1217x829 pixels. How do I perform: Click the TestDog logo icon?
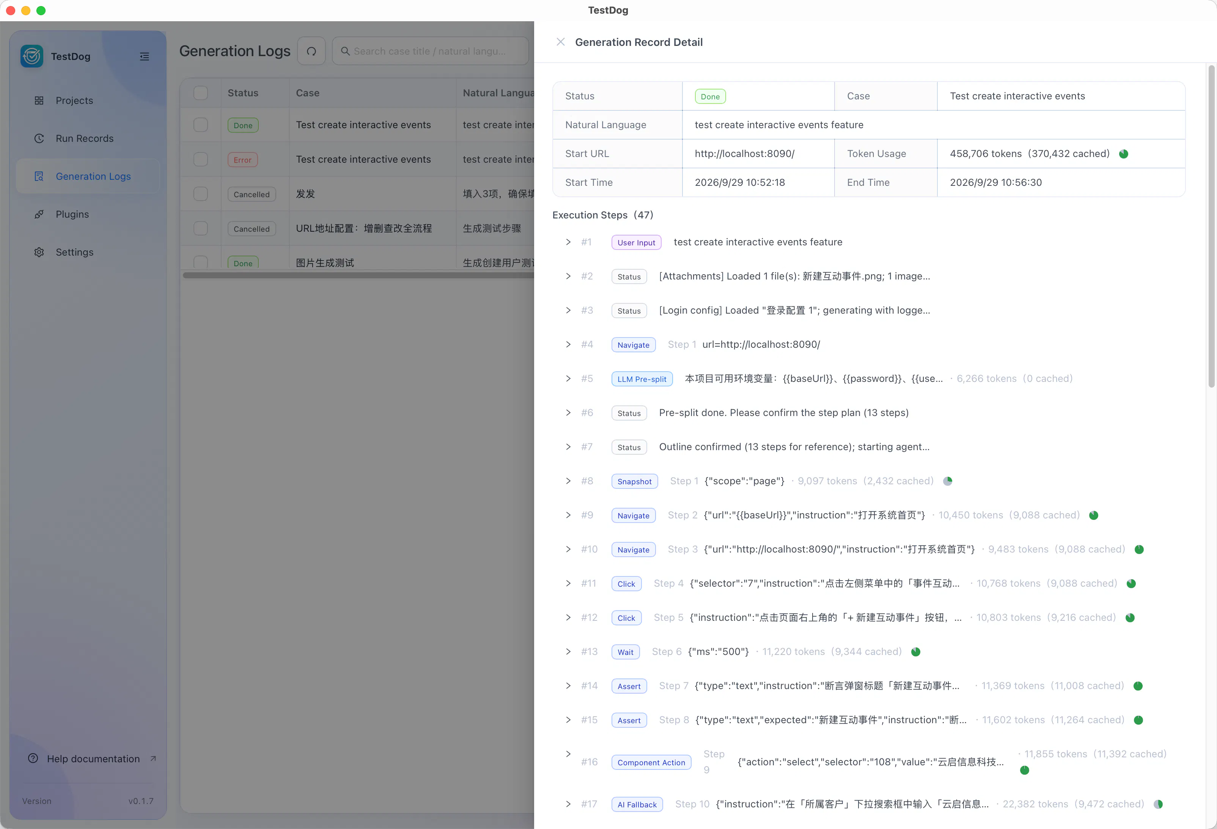pos(32,56)
